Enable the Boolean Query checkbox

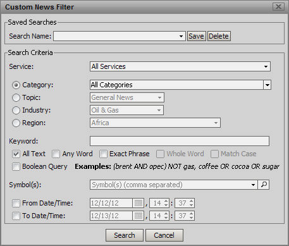16,166
